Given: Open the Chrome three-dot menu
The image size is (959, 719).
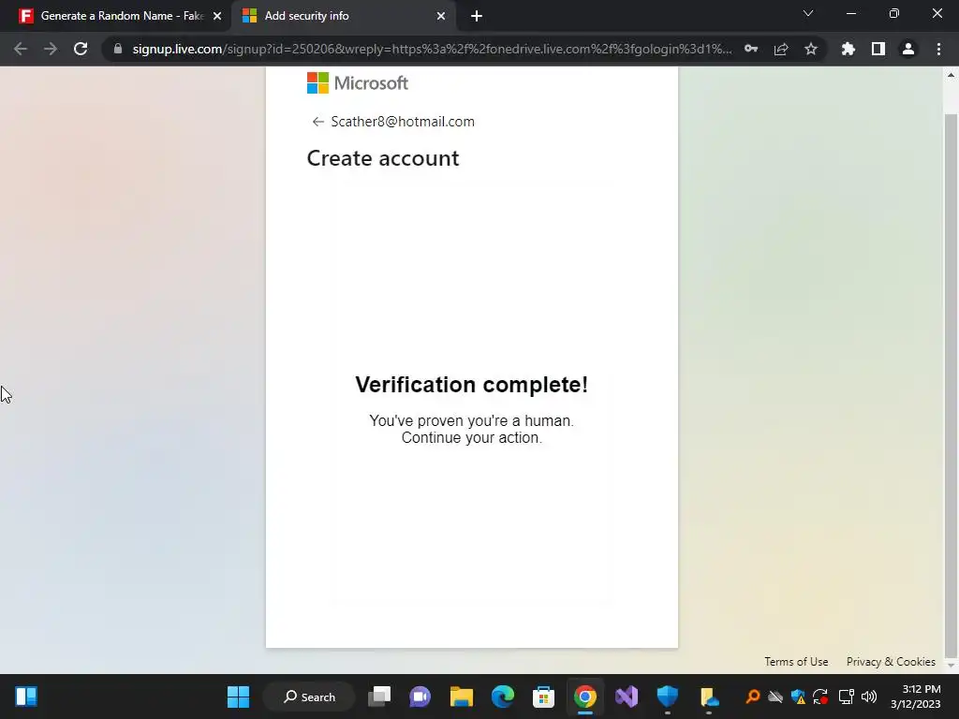Looking at the screenshot, I should point(938,49).
